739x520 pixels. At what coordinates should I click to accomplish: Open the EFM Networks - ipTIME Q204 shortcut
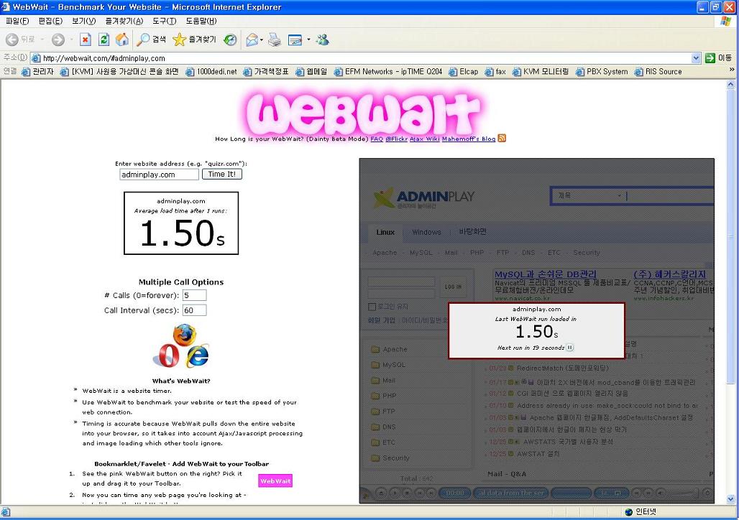388,72
